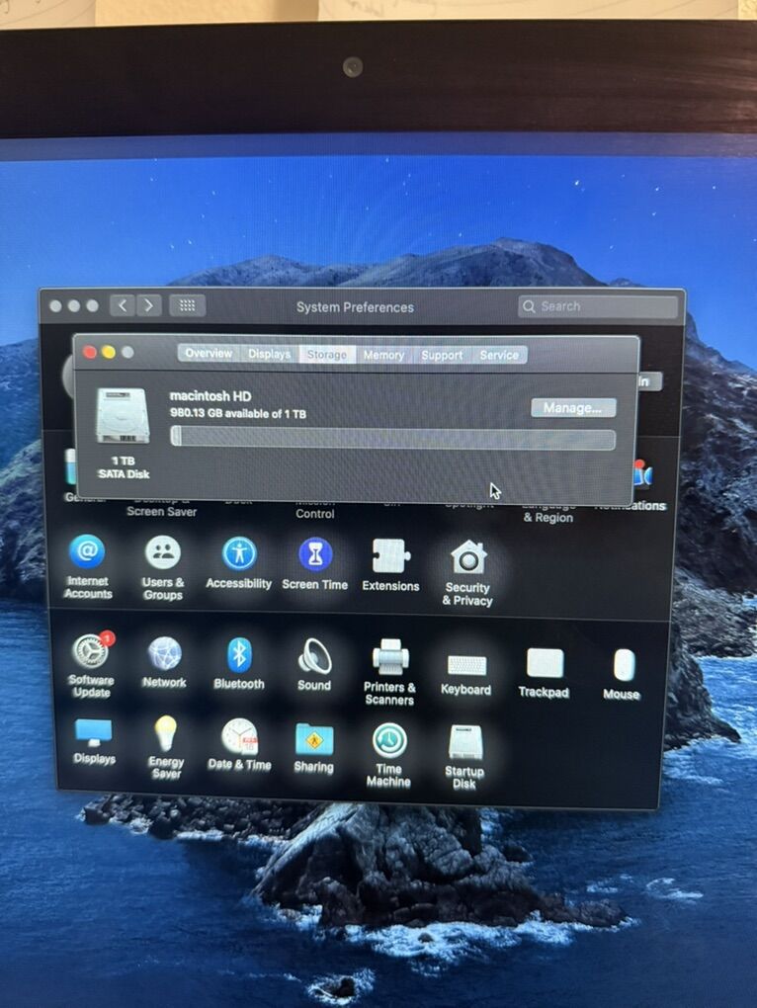Open Software Update with badge
The image size is (757, 1008).
[x=91, y=652]
